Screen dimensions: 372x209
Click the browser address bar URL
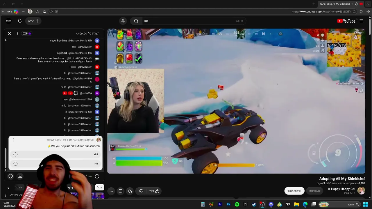tap(321, 12)
